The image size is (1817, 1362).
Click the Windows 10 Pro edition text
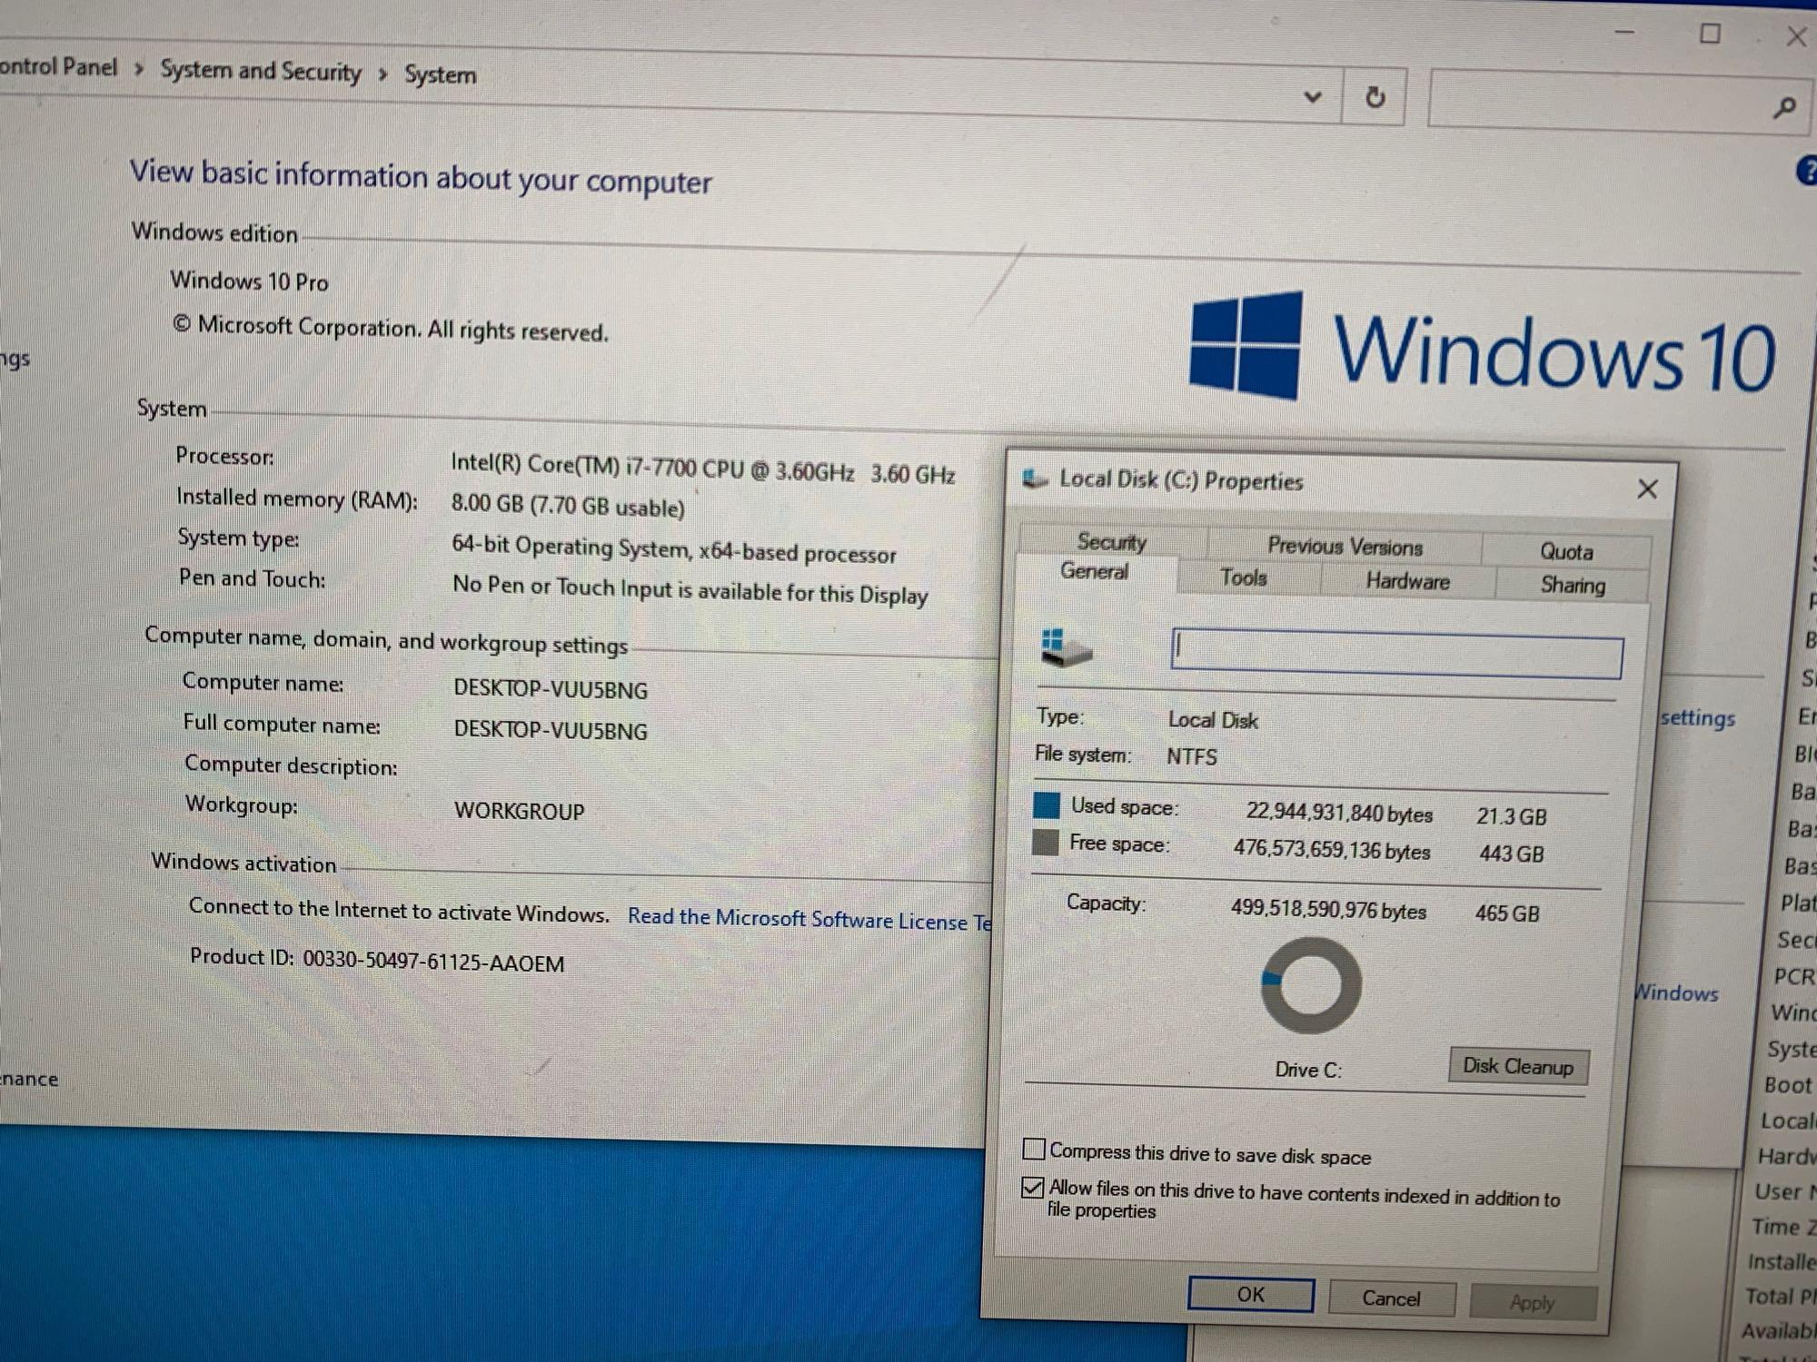[249, 281]
